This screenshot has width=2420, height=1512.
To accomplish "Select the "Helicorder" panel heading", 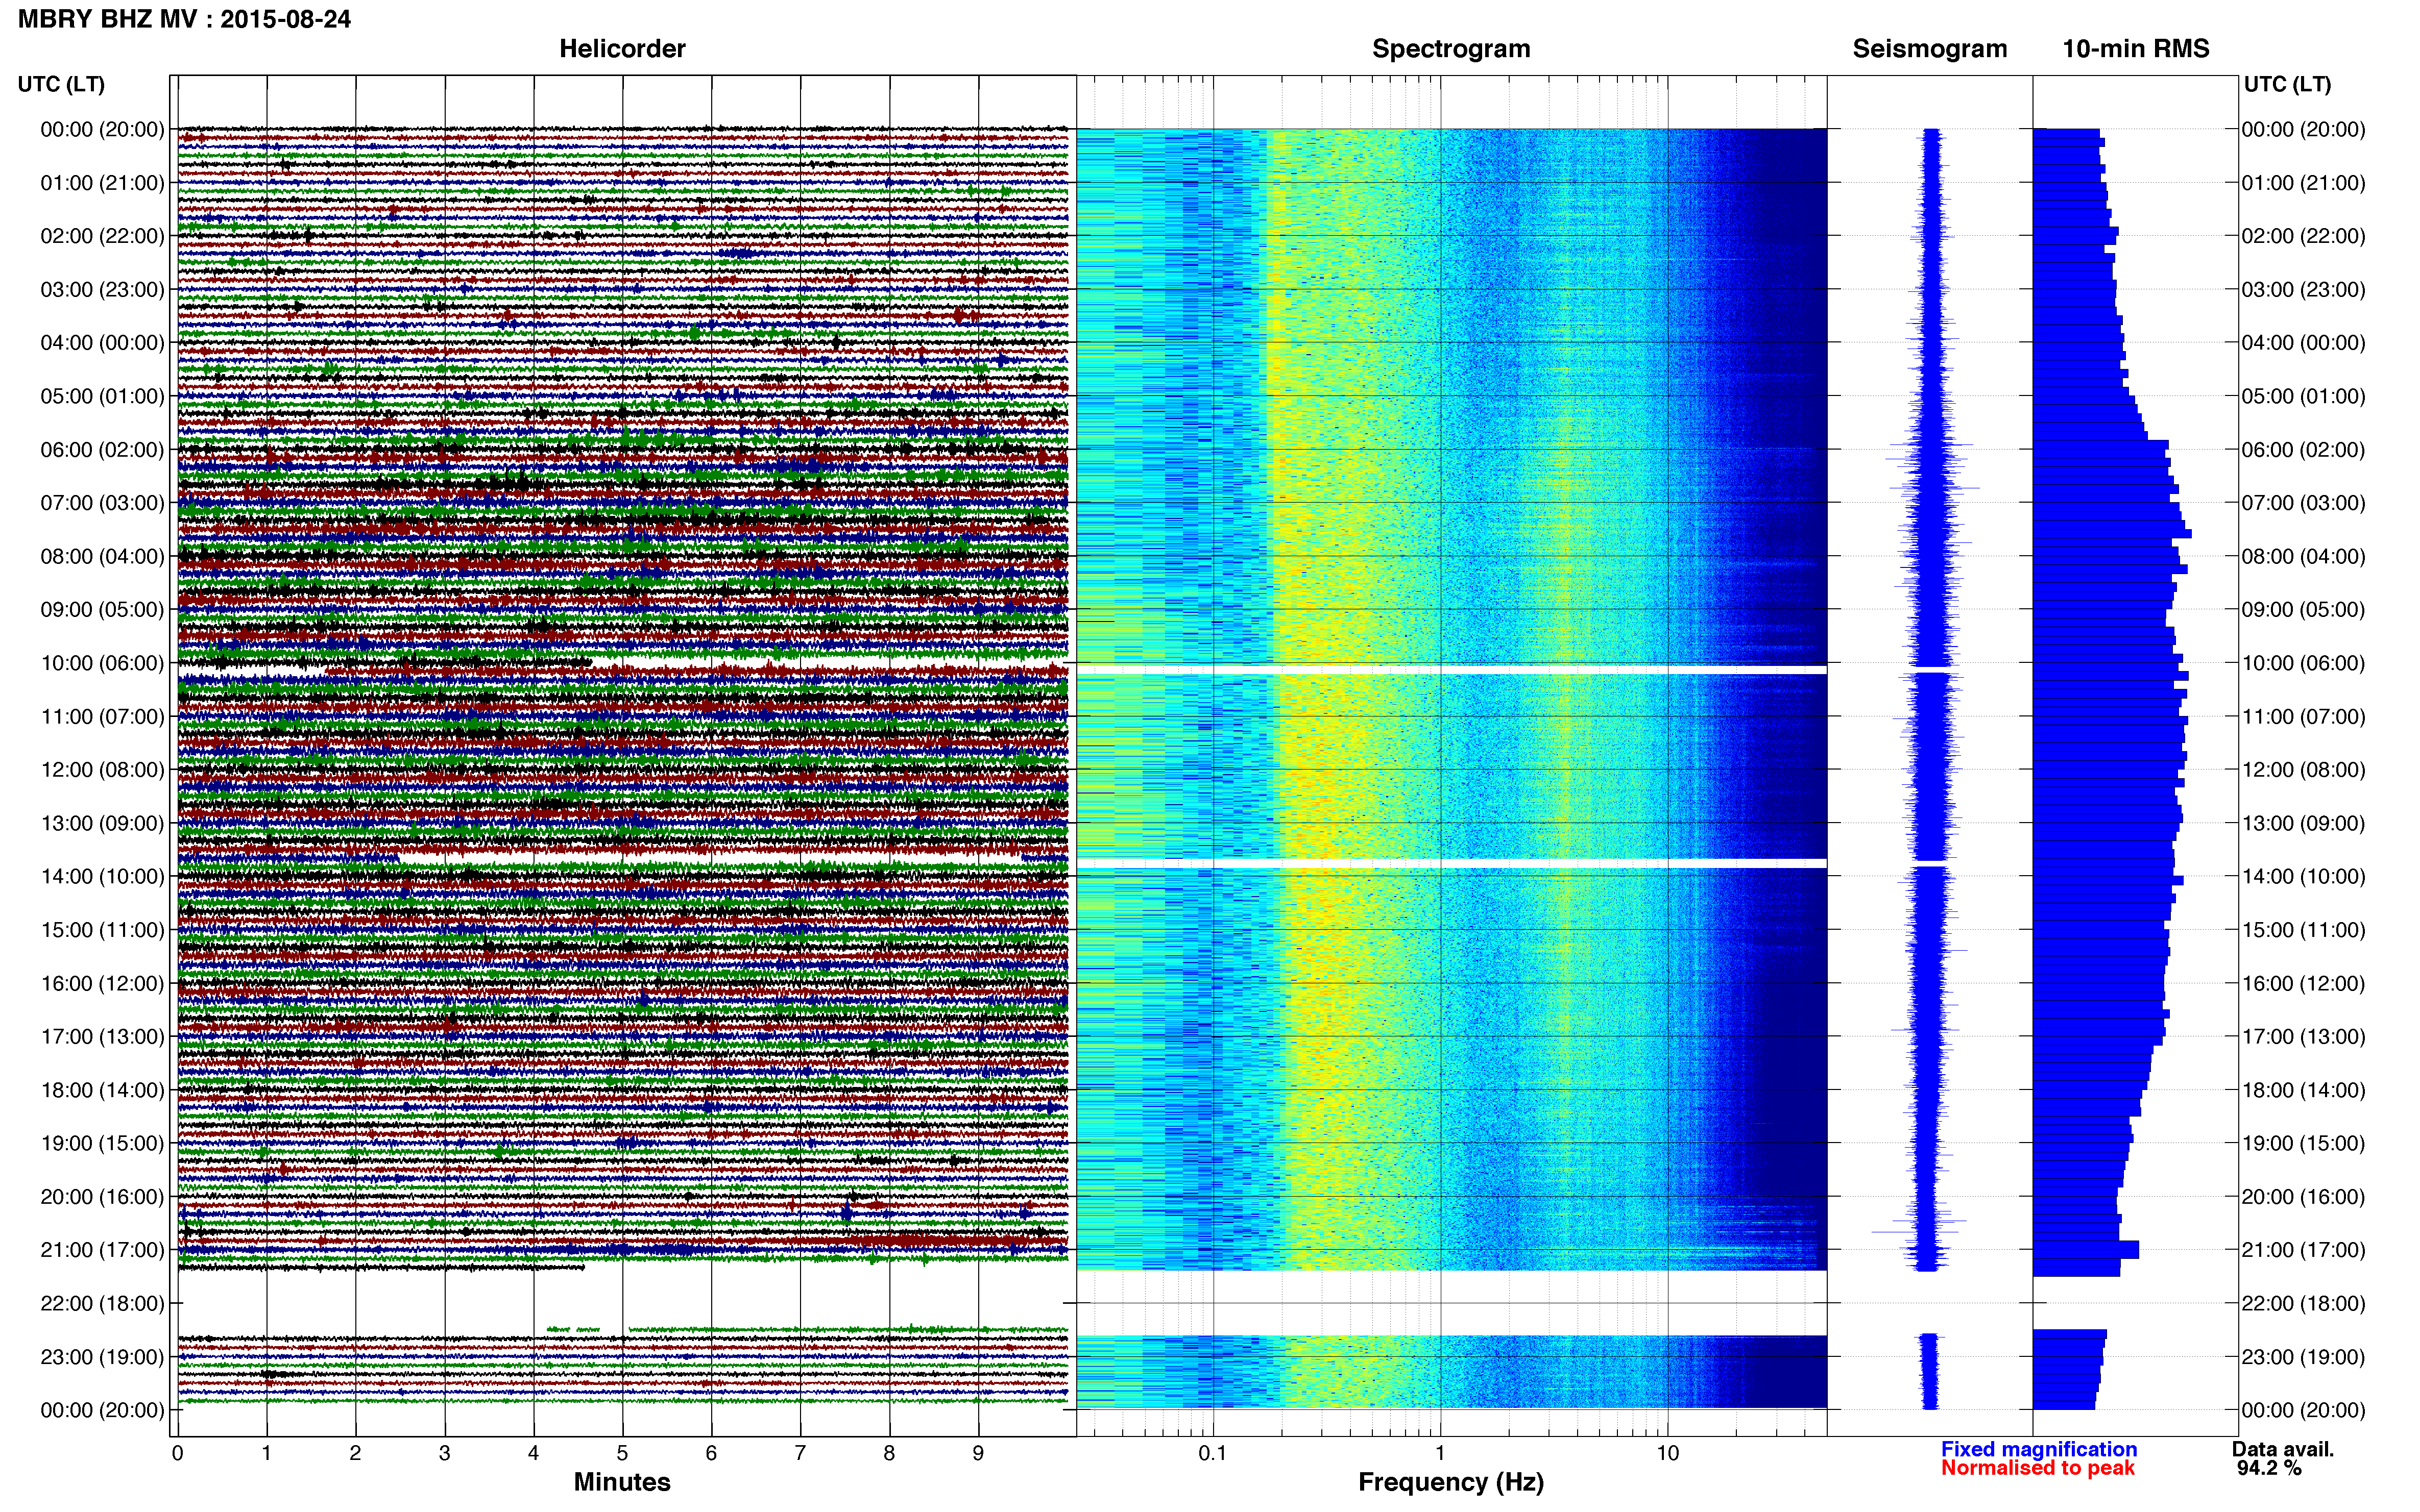I will click(x=622, y=49).
